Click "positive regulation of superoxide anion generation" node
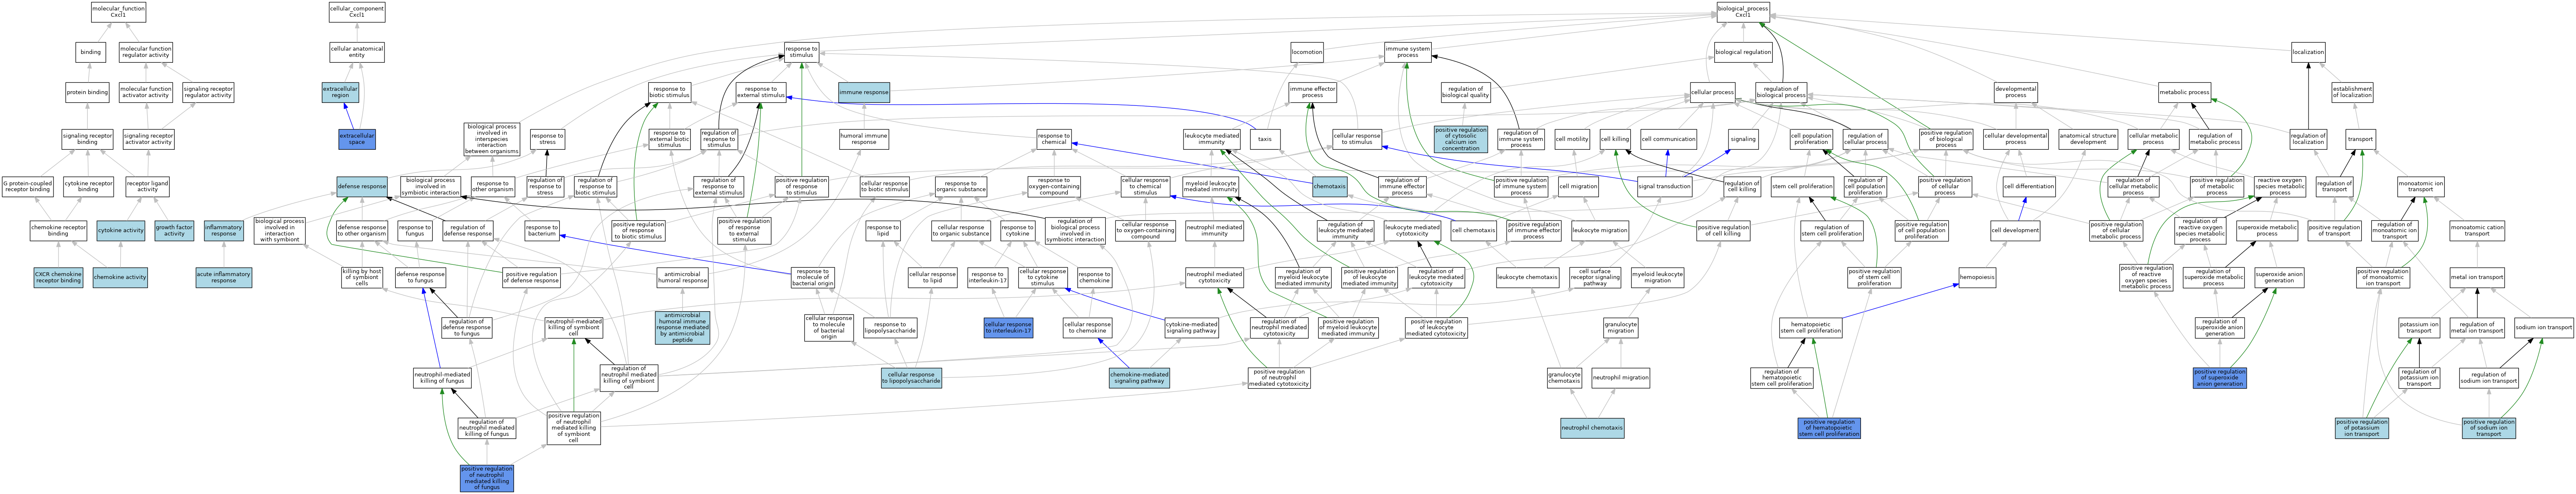Image resolution: width=2576 pixels, height=494 pixels. click(x=2220, y=378)
